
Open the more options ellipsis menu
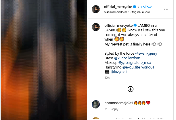click(x=166, y=9)
